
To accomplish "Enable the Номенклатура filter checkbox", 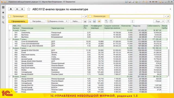I will point(90,16).
